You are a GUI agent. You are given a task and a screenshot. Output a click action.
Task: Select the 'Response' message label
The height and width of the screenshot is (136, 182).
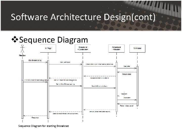35,118
